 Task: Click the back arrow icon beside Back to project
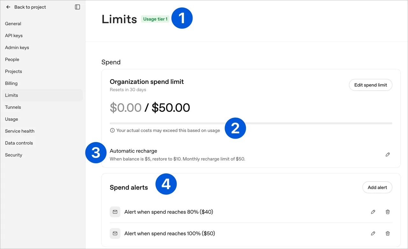point(8,7)
